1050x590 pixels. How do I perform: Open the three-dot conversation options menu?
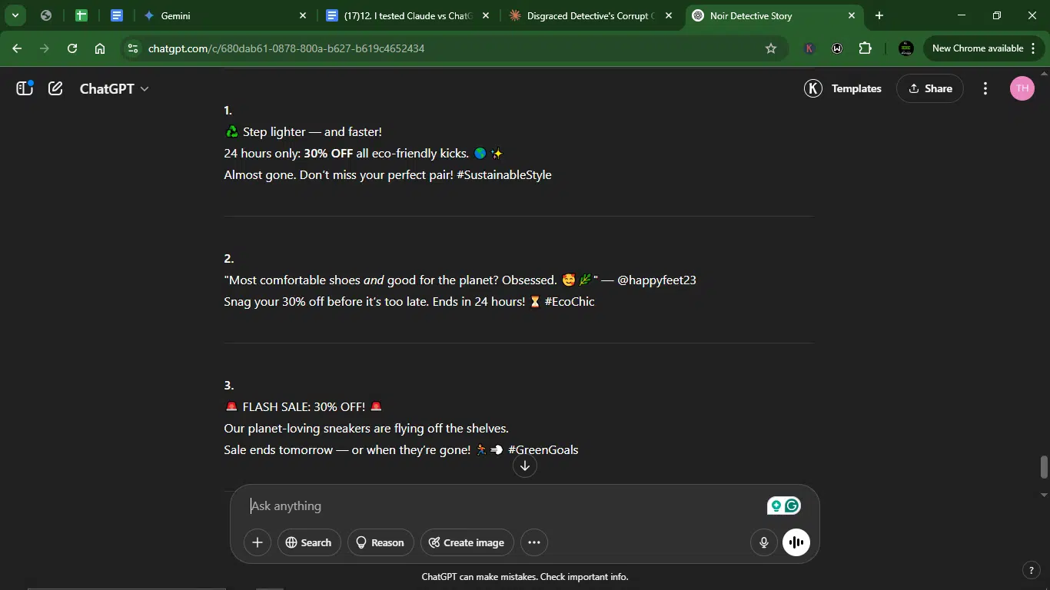tap(985, 88)
